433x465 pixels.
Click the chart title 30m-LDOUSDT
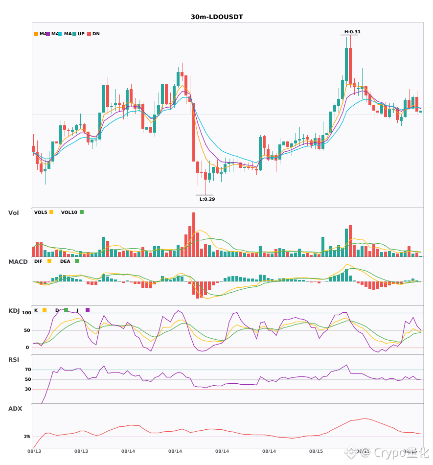[217, 17]
